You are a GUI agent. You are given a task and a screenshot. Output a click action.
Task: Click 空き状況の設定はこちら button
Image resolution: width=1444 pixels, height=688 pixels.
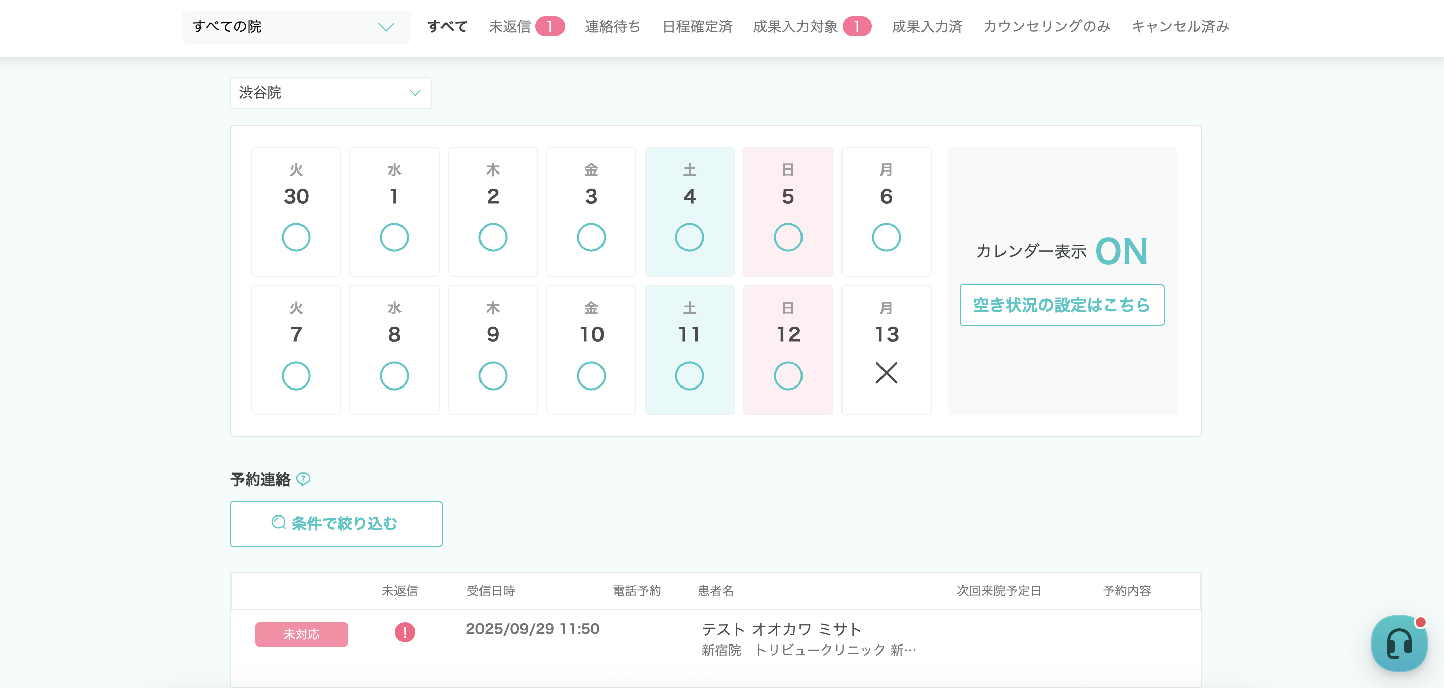tap(1061, 305)
